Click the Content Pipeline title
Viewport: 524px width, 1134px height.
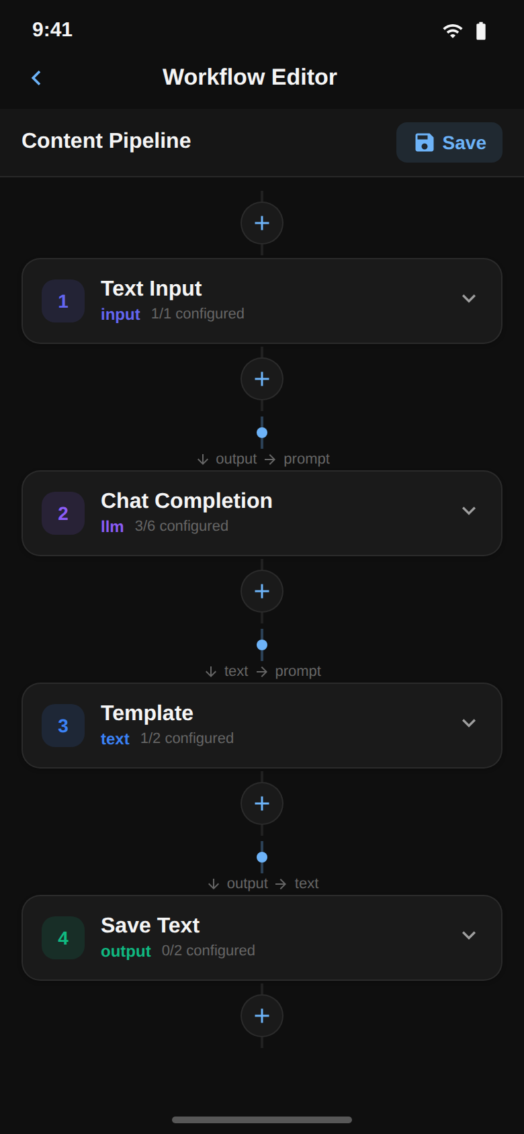click(105, 141)
